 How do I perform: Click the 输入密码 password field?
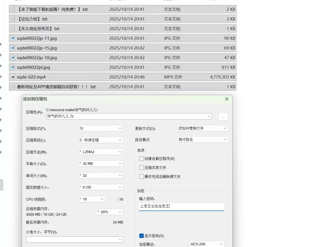(x=181, y=206)
